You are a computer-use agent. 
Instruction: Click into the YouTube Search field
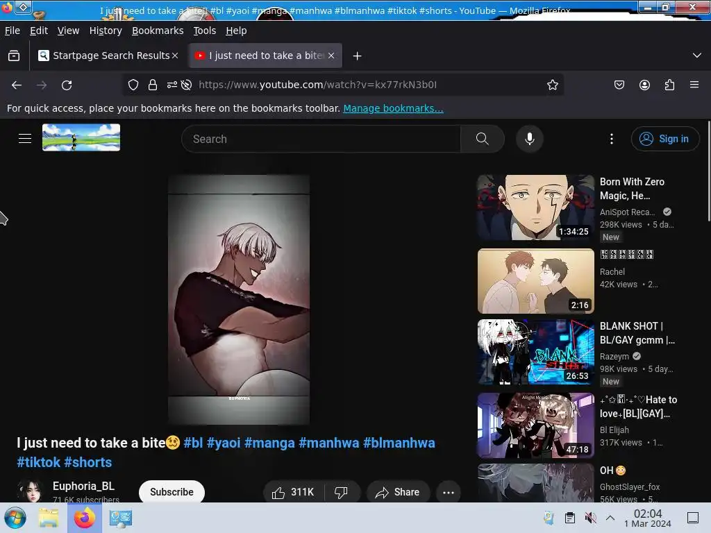pos(321,139)
